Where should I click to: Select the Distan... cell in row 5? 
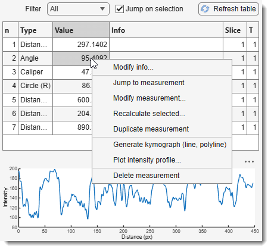pyautogui.click(x=36, y=100)
